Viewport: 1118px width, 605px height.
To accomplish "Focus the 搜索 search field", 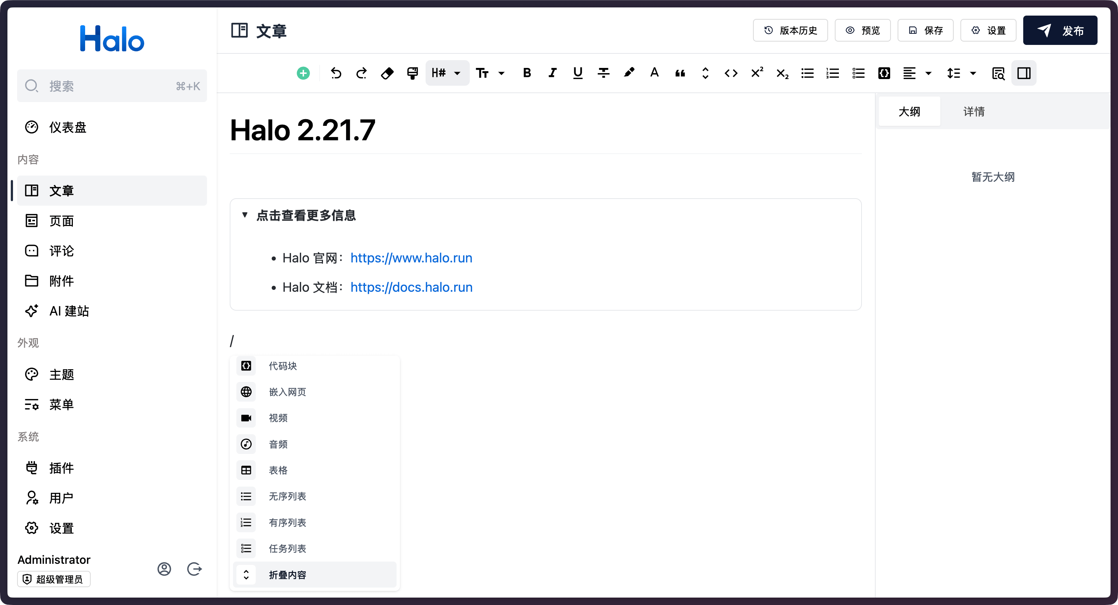I will 112,86.
